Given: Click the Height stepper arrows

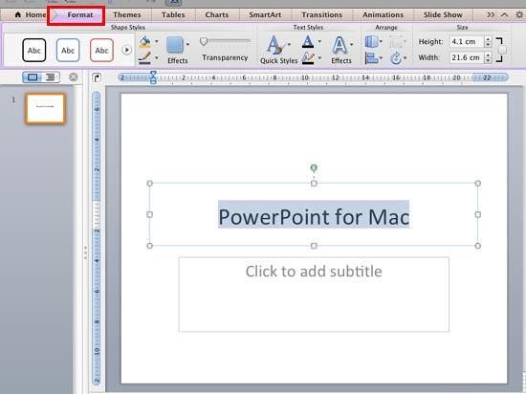Looking at the screenshot, I should pos(488,41).
